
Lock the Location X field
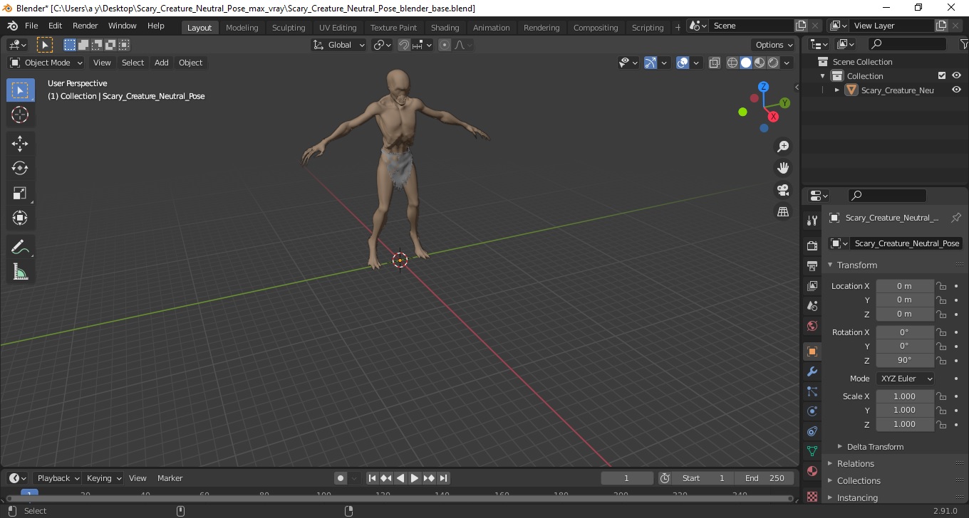click(941, 286)
